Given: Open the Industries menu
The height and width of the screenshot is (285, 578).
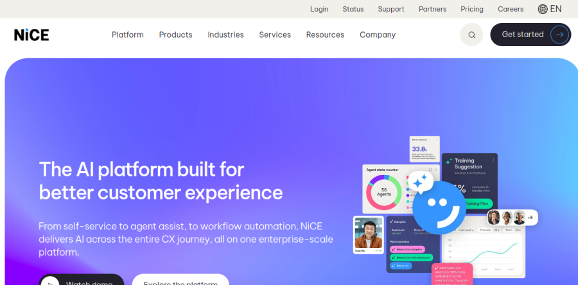Looking at the screenshot, I should coord(225,35).
